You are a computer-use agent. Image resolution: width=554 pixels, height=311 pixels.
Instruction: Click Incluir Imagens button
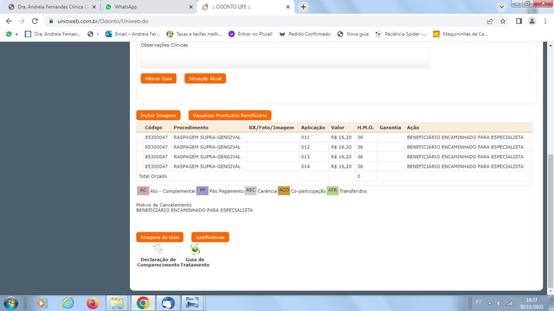pos(158,115)
